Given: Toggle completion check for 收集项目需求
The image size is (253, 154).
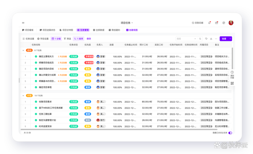Looking at the screenshot, I should 36,101.
